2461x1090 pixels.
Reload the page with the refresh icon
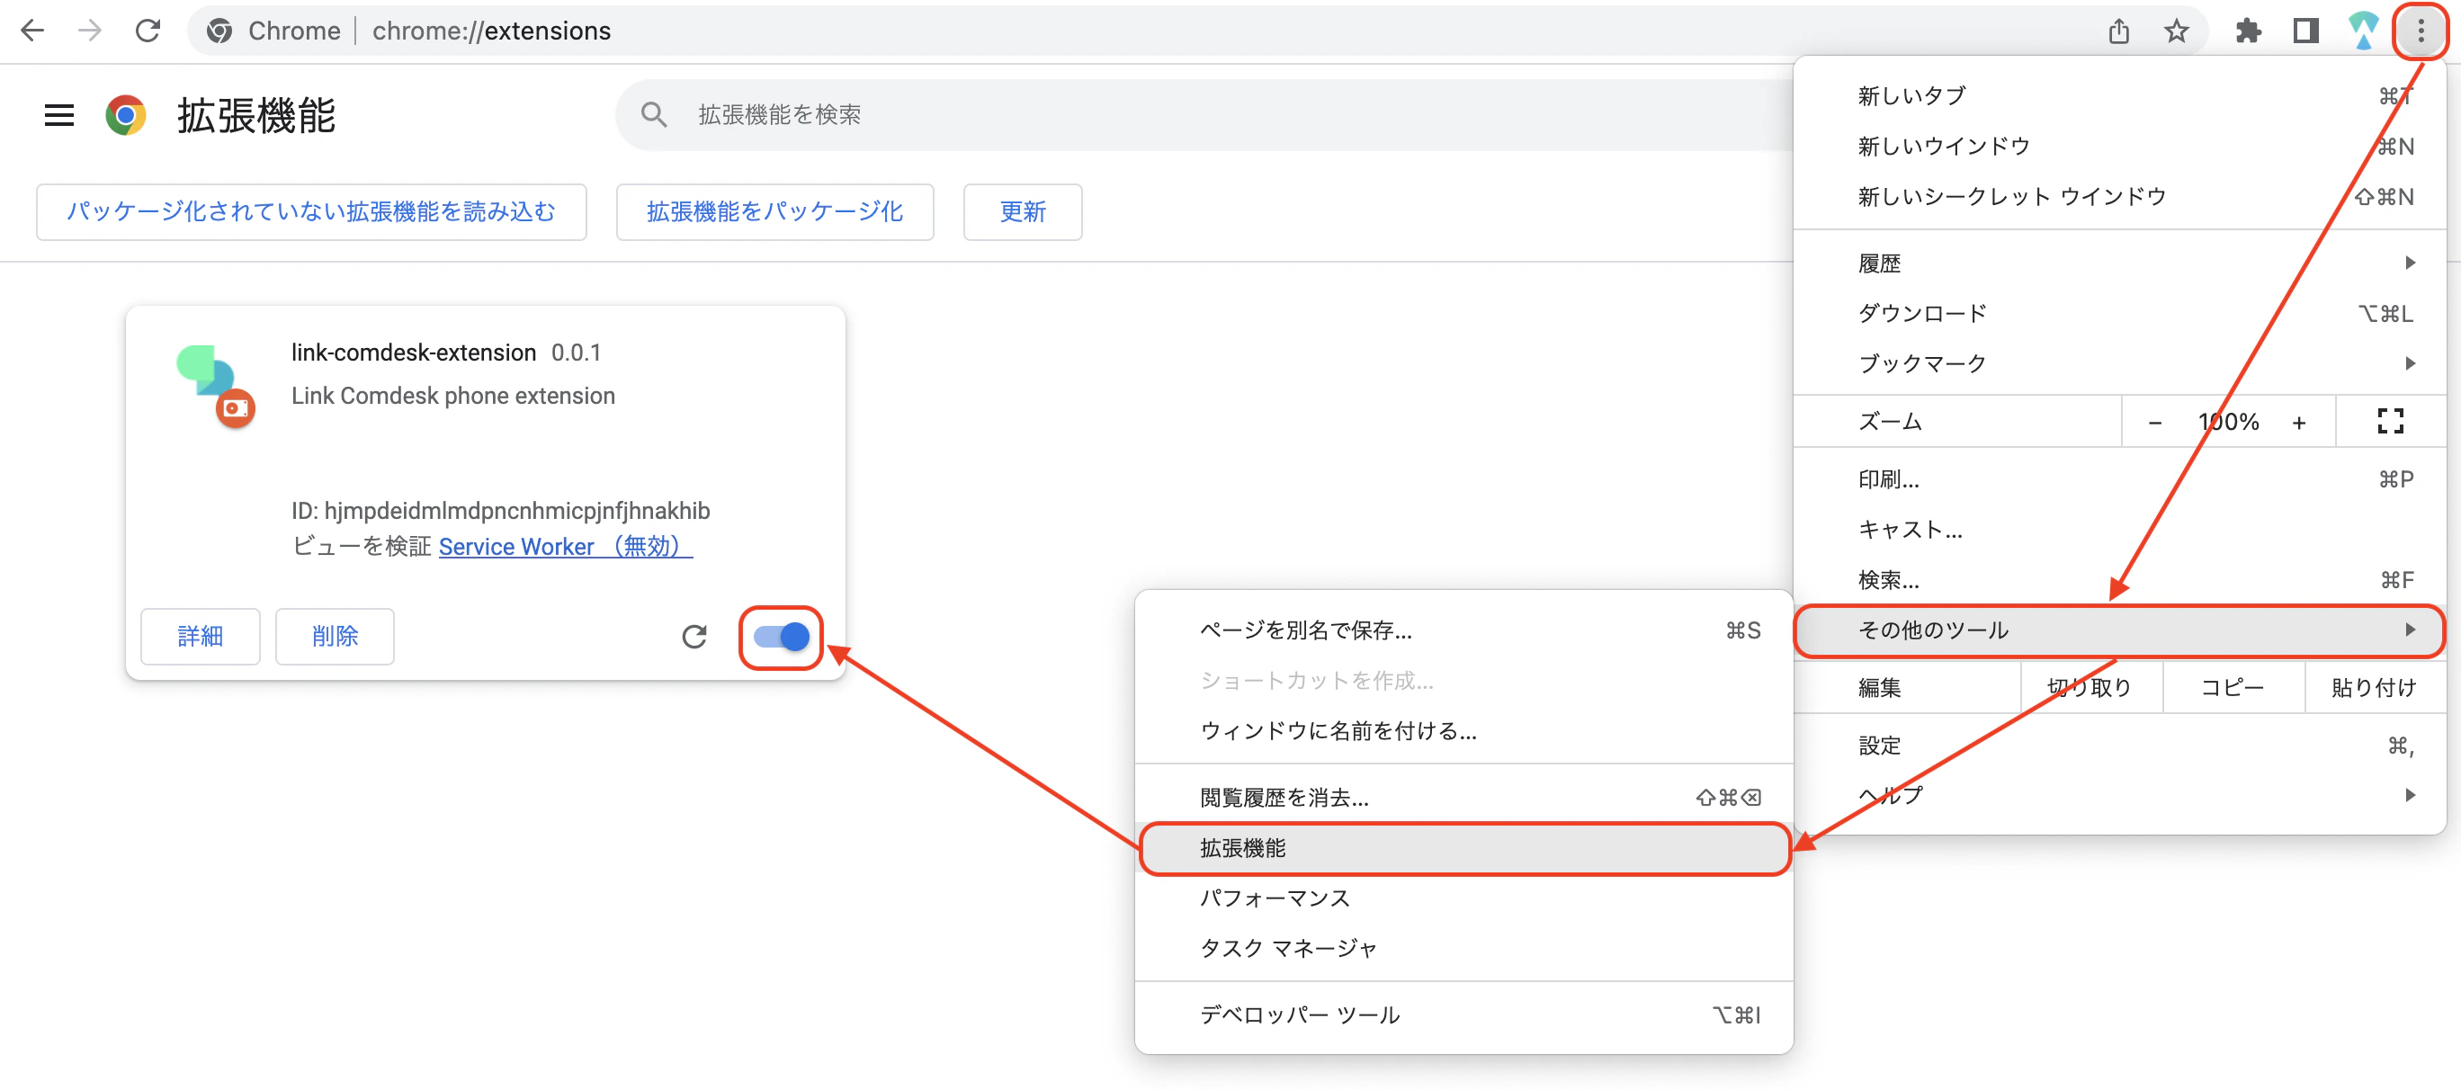[148, 31]
